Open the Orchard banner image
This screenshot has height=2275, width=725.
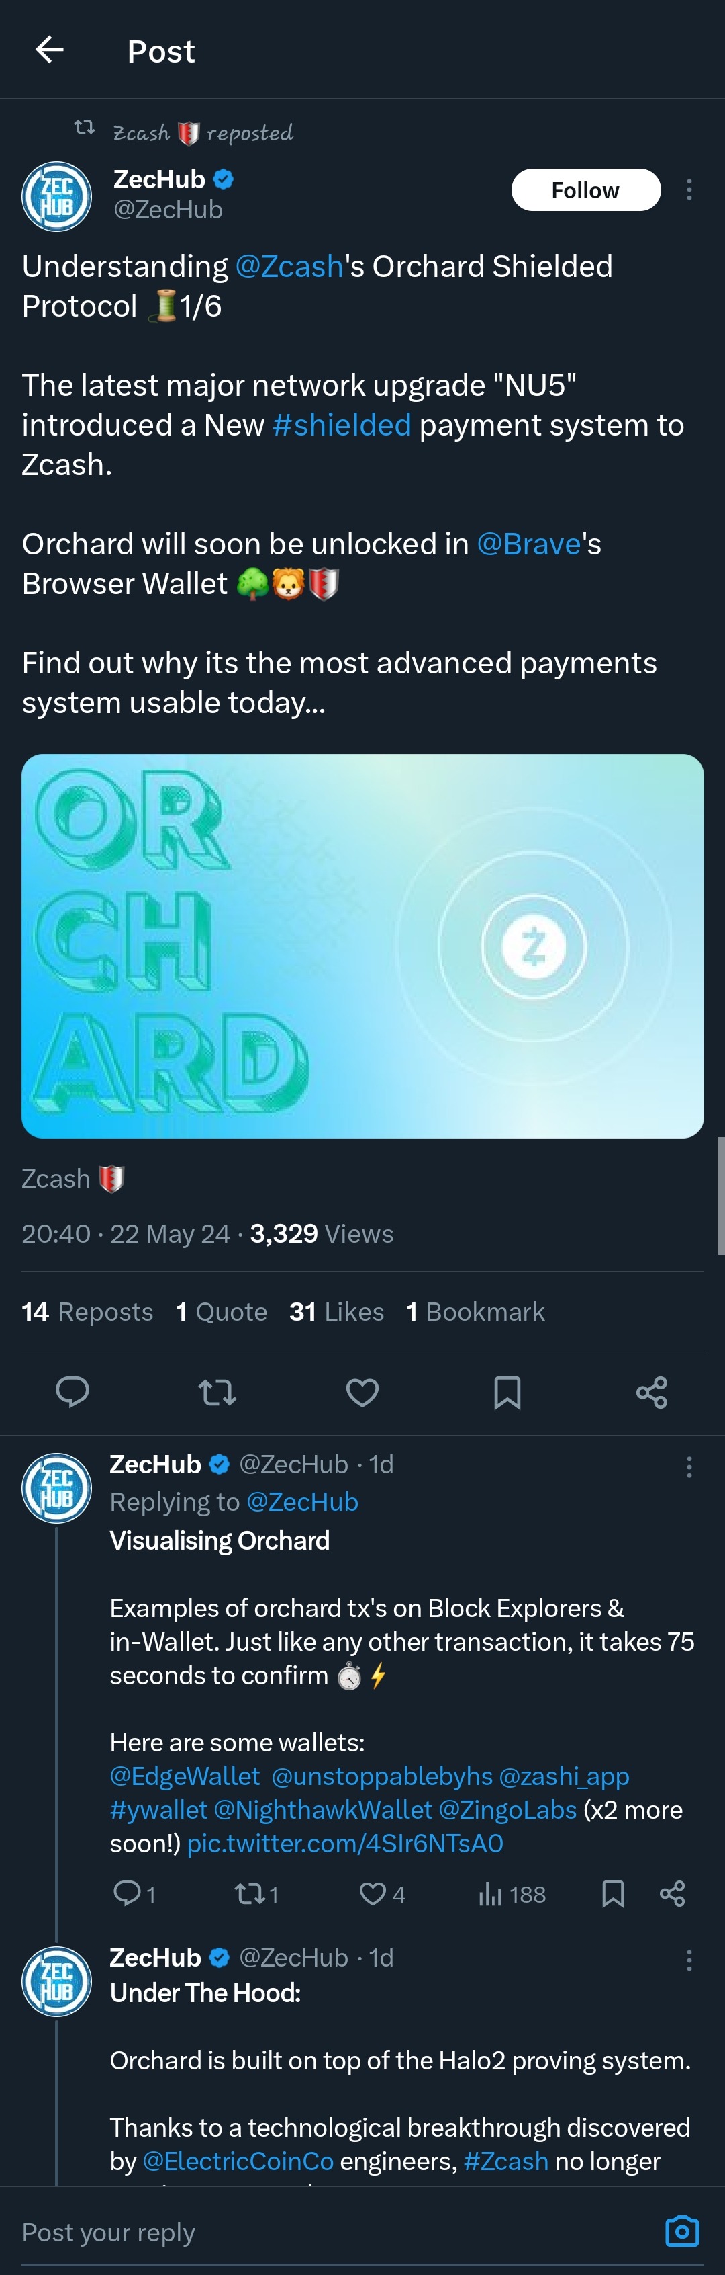(x=362, y=946)
